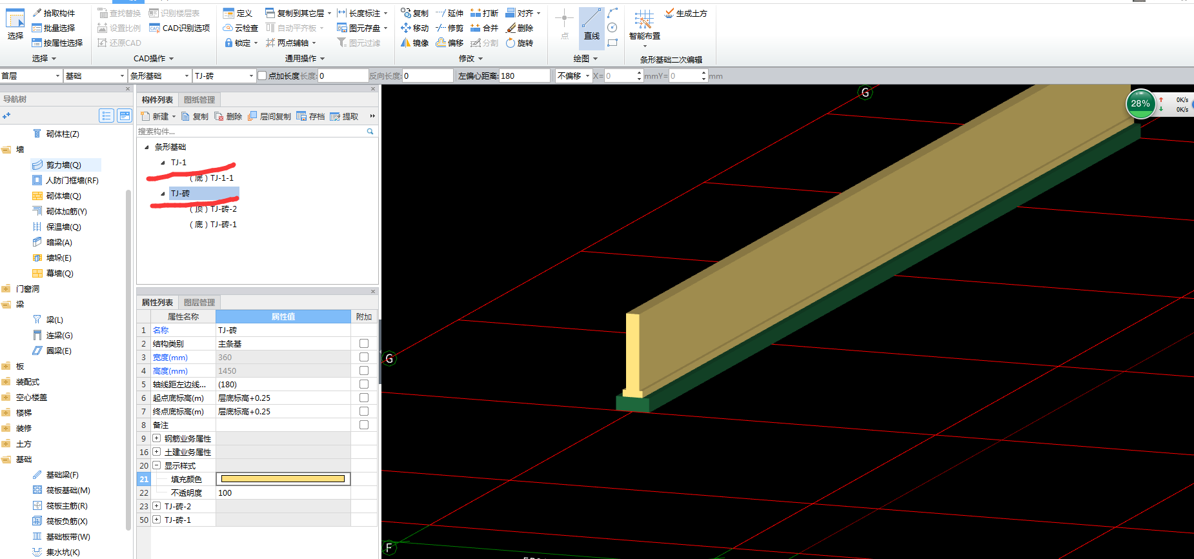Click 新建 new component button

(158, 116)
